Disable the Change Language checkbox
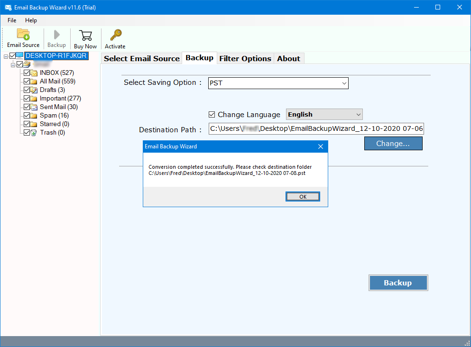This screenshot has height=347, width=471. pyautogui.click(x=212, y=115)
